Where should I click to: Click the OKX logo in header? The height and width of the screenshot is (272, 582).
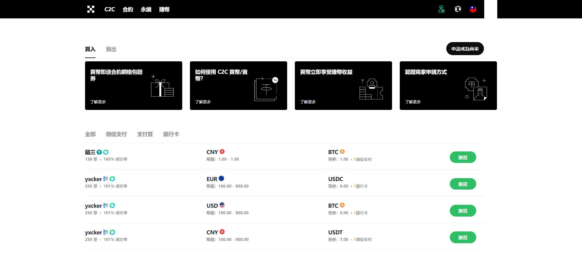click(91, 9)
